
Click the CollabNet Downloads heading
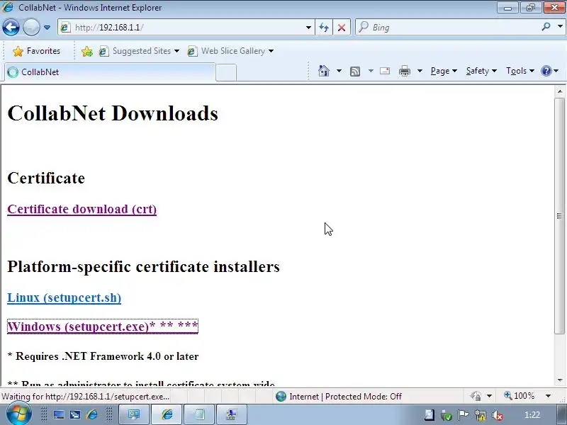[x=113, y=113]
